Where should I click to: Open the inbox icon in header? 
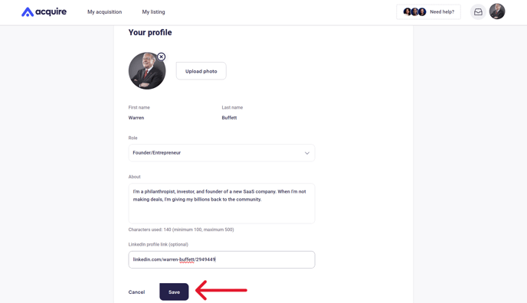tap(478, 12)
